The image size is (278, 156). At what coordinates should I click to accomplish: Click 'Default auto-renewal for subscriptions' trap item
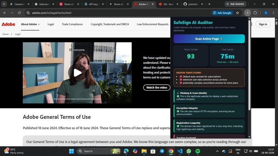click(202, 77)
